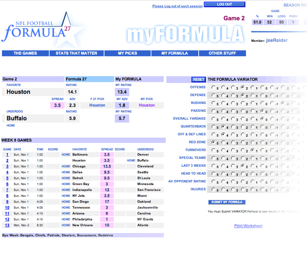Set OVERALL YARDAGE weight to 2

(x=243, y=119)
